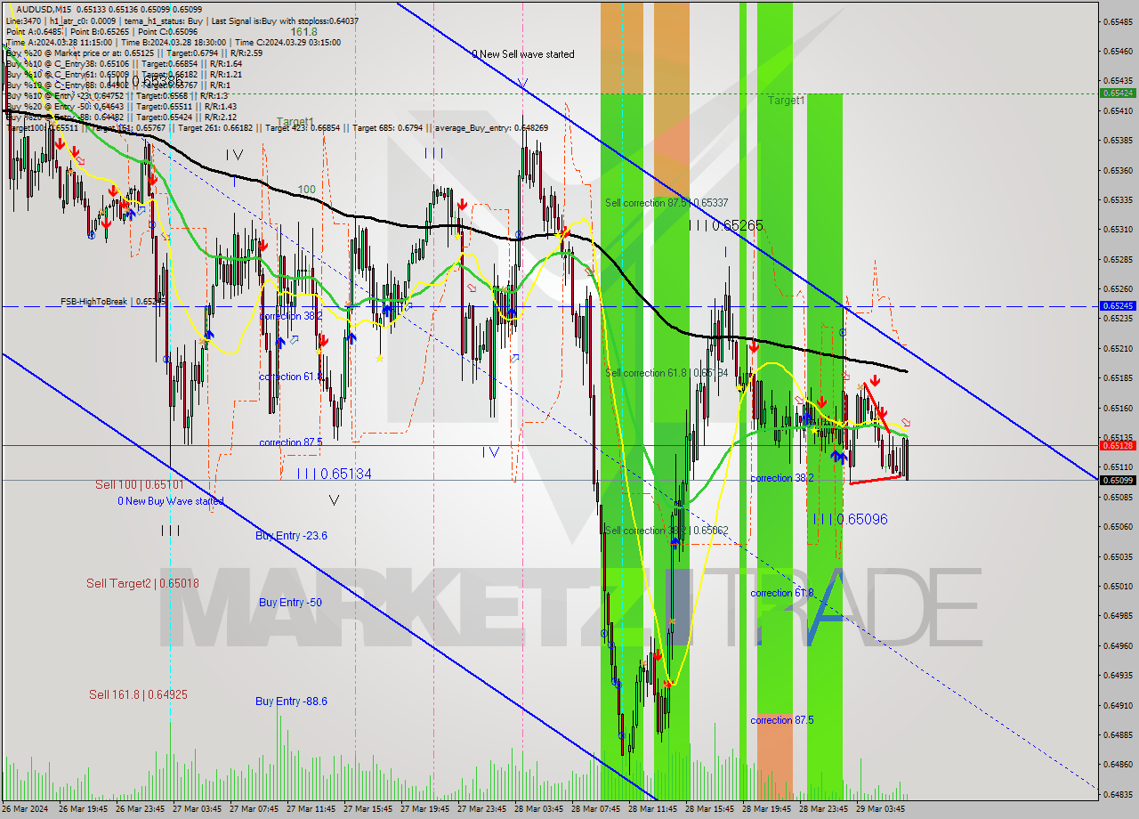
Task: Click the 0.64835 price axis value
Action: (x=1118, y=794)
